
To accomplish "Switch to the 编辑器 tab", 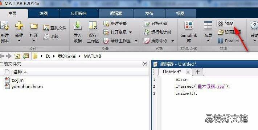I will tap(116, 14).
